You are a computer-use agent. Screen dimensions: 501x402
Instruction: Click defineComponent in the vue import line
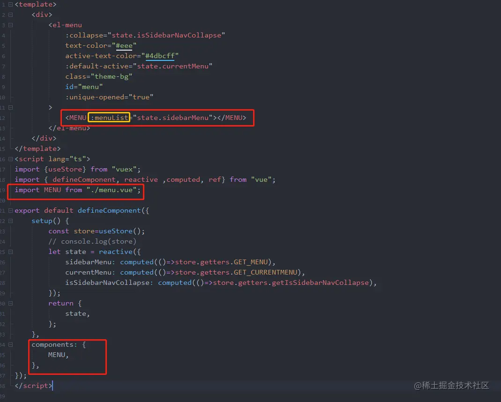click(84, 180)
